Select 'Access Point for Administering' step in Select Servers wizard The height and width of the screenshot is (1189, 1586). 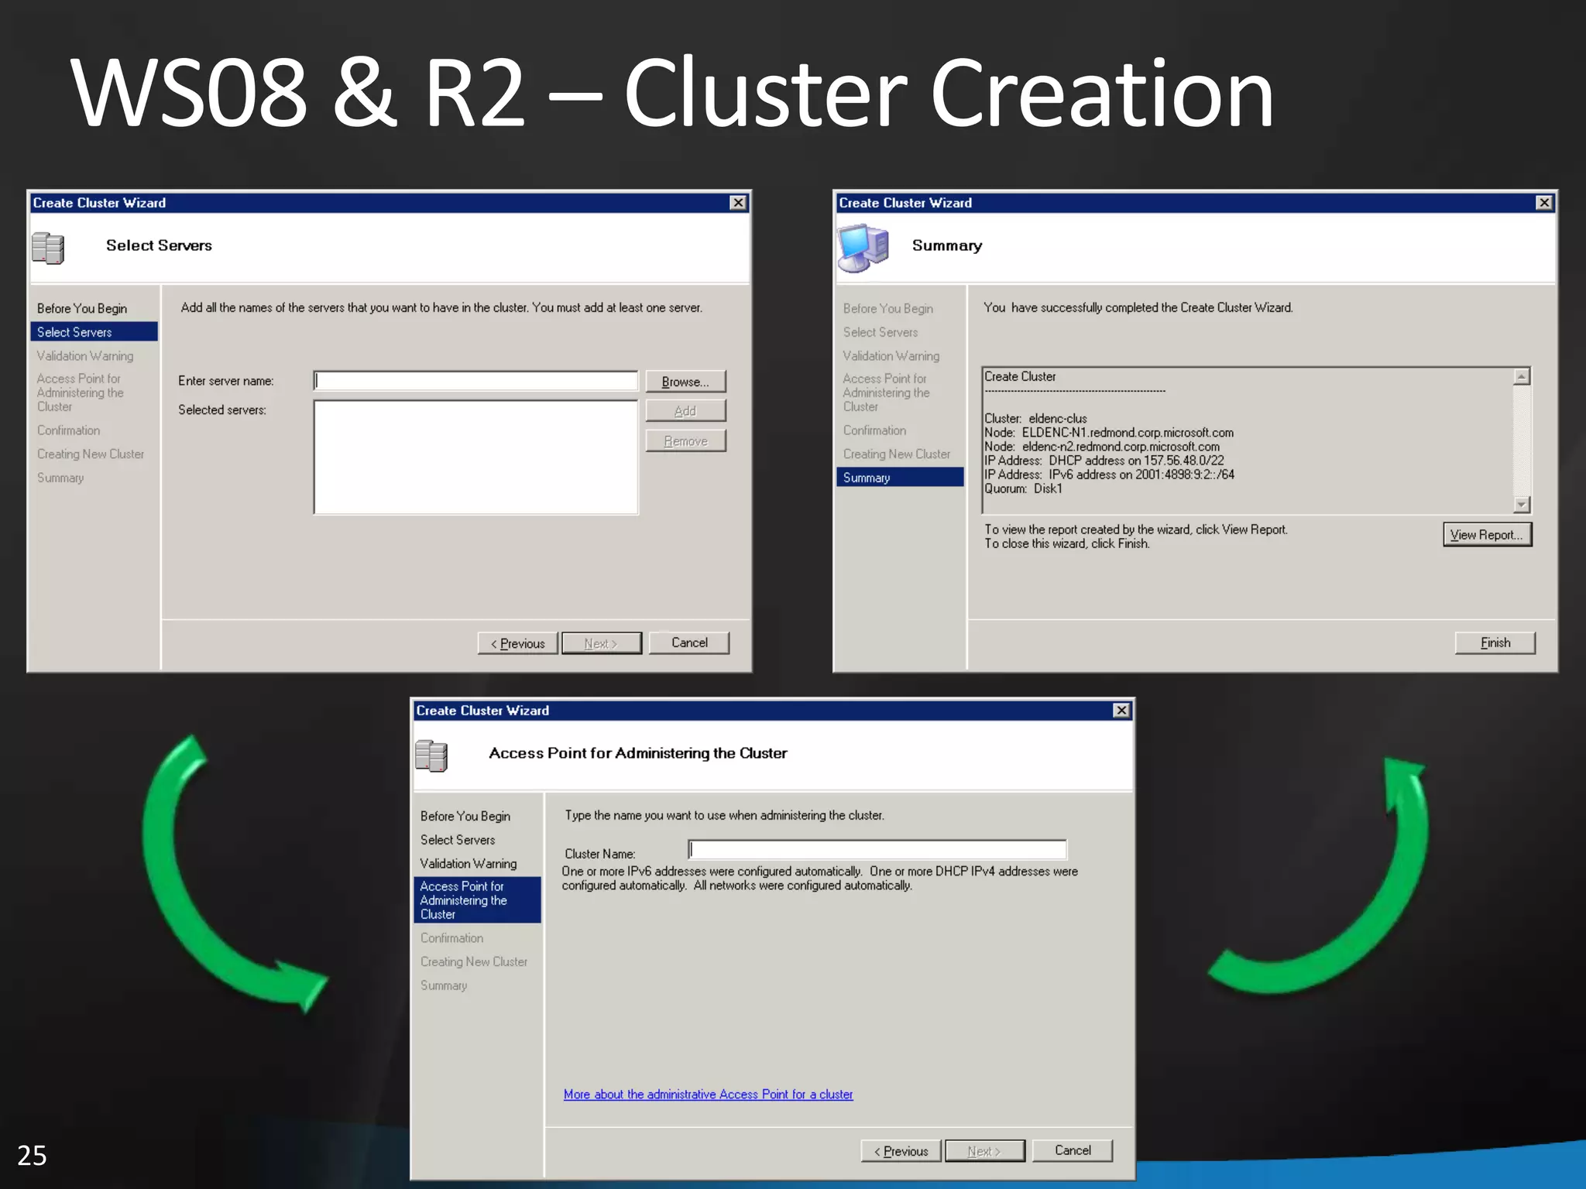[81, 392]
